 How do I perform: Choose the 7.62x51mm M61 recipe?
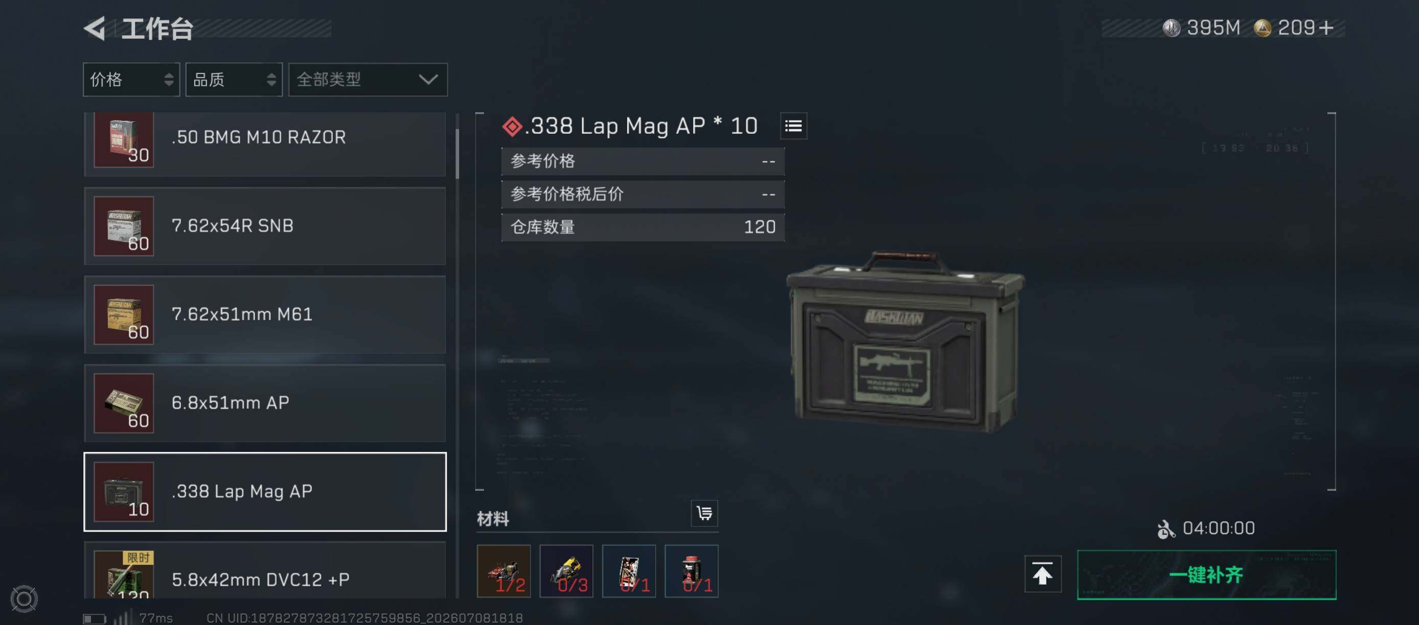(264, 314)
